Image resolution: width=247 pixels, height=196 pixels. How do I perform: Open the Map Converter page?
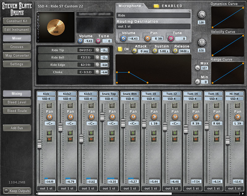(x=17, y=55)
